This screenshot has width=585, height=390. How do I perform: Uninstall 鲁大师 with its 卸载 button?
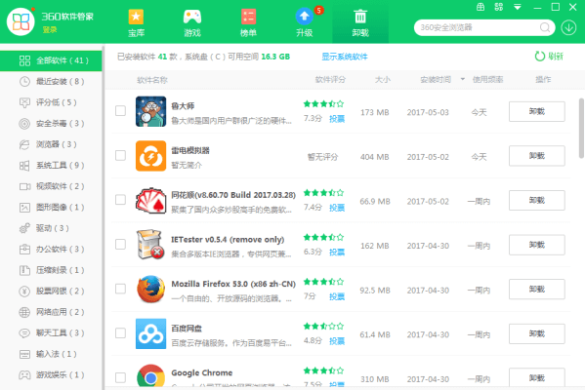click(x=537, y=111)
